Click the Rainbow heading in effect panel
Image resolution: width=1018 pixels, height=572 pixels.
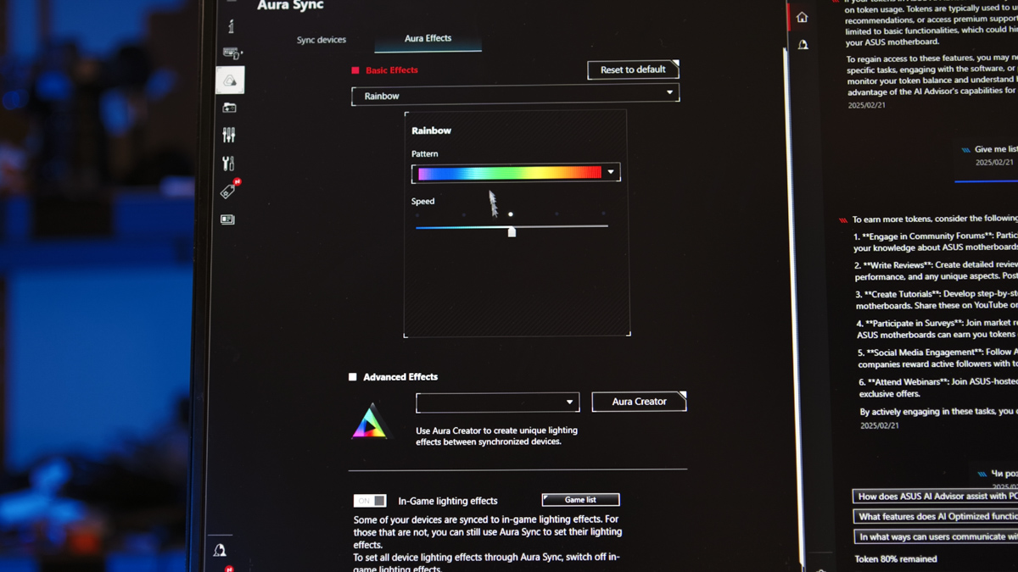431,131
